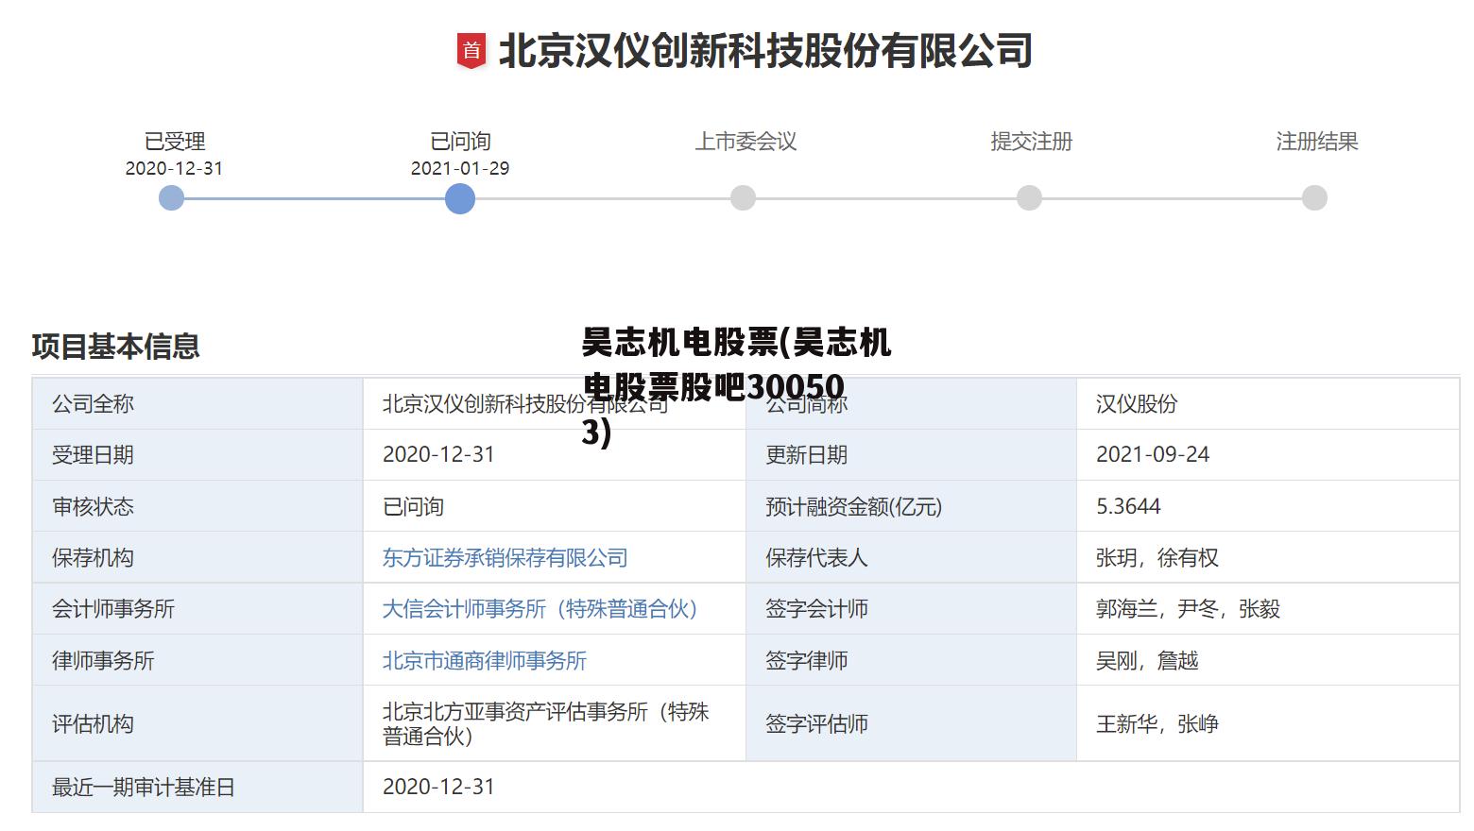Click the 吴刚，詹越 value cell
The image size is (1474, 831).
(x=1267, y=661)
